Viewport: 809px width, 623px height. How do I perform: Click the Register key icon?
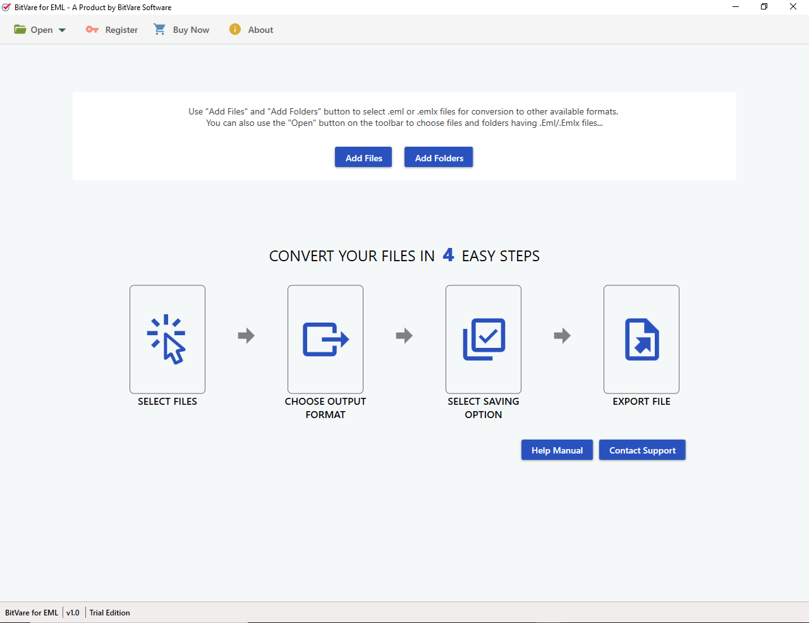click(92, 30)
